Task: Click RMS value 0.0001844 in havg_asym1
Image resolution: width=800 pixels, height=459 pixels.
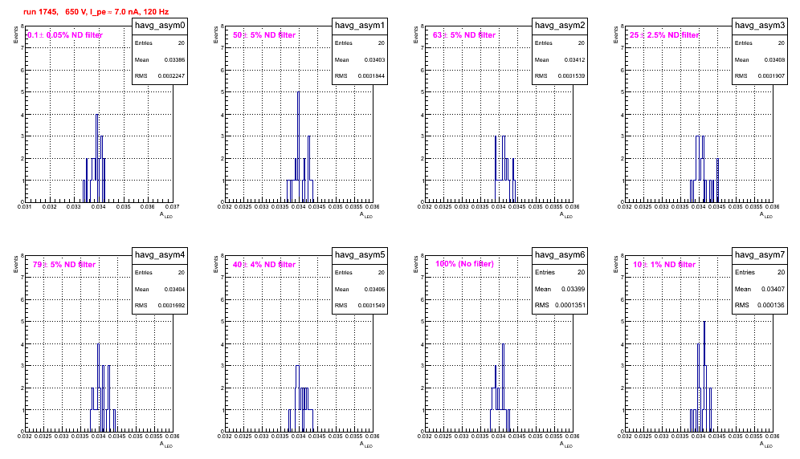Action: point(371,76)
